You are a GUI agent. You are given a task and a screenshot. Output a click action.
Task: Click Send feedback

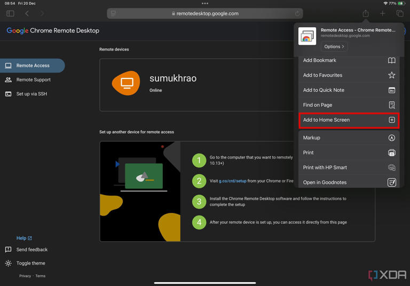click(32, 250)
